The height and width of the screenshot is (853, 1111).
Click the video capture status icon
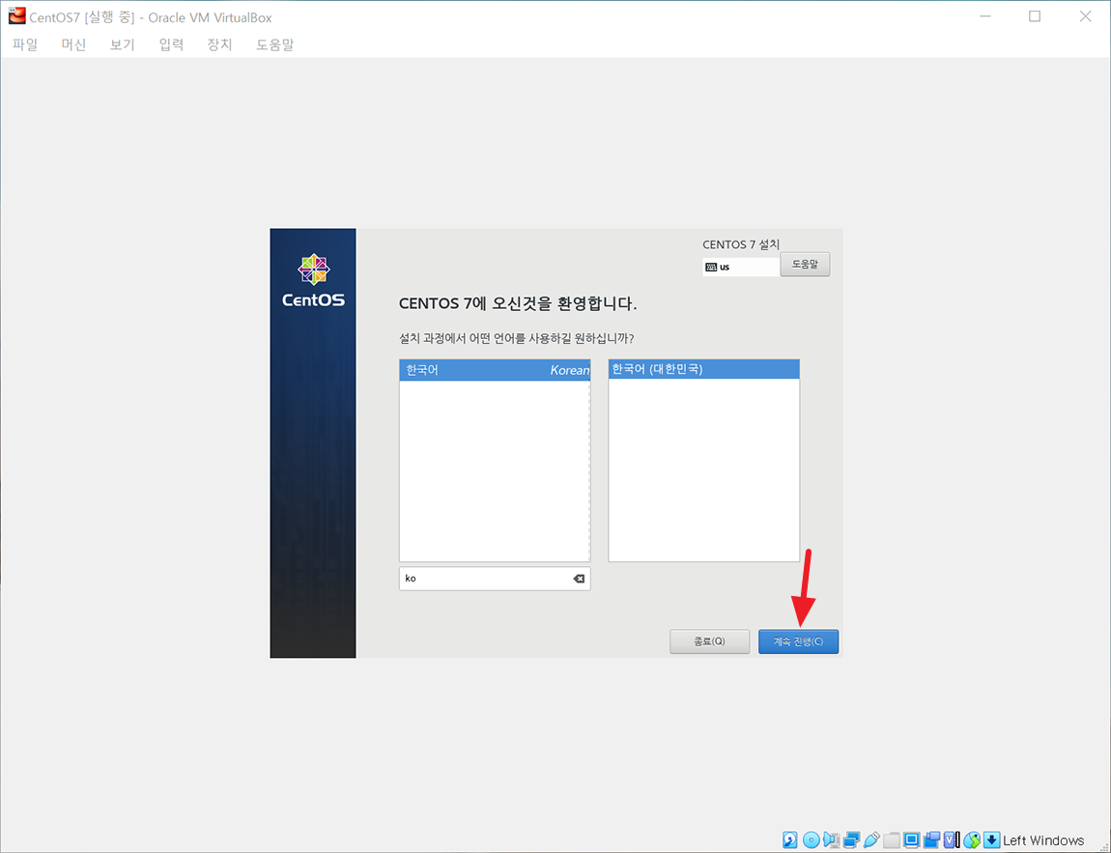point(931,839)
